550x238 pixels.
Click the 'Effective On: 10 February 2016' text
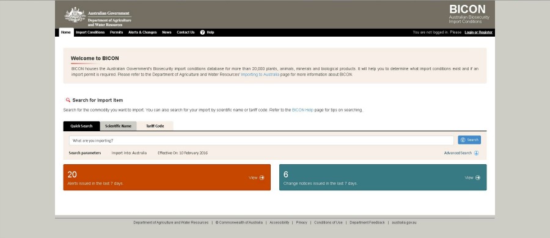[182, 153]
